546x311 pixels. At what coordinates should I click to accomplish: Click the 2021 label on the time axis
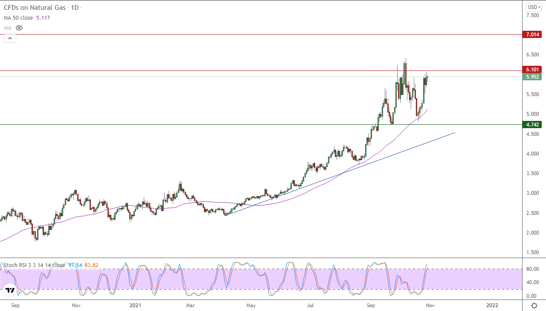pyautogui.click(x=135, y=305)
